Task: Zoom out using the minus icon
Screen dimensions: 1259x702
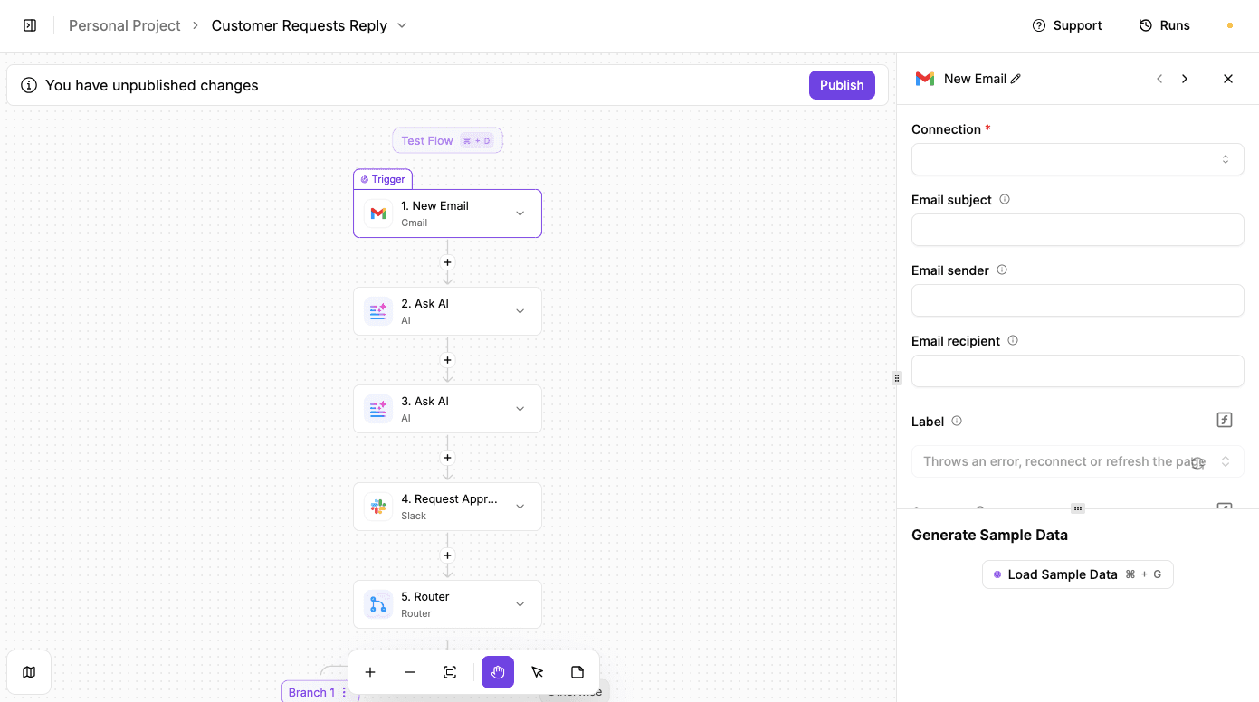Action: coord(410,672)
